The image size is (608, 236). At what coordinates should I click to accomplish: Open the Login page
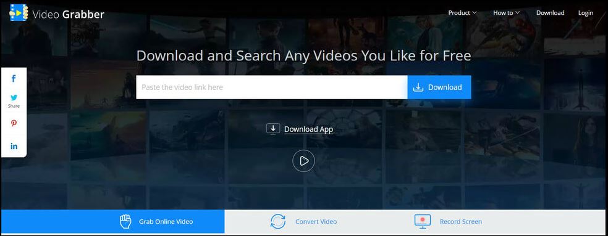tap(586, 13)
